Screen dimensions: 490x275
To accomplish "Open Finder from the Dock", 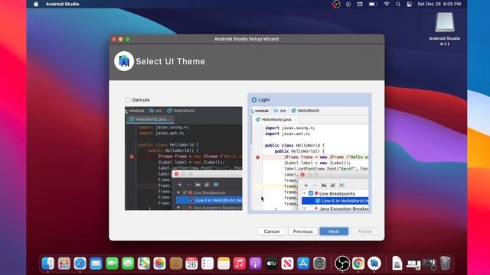I will [x=48, y=264].
